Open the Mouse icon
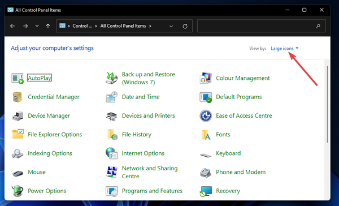The image size is (339, 206). [18, 173]
